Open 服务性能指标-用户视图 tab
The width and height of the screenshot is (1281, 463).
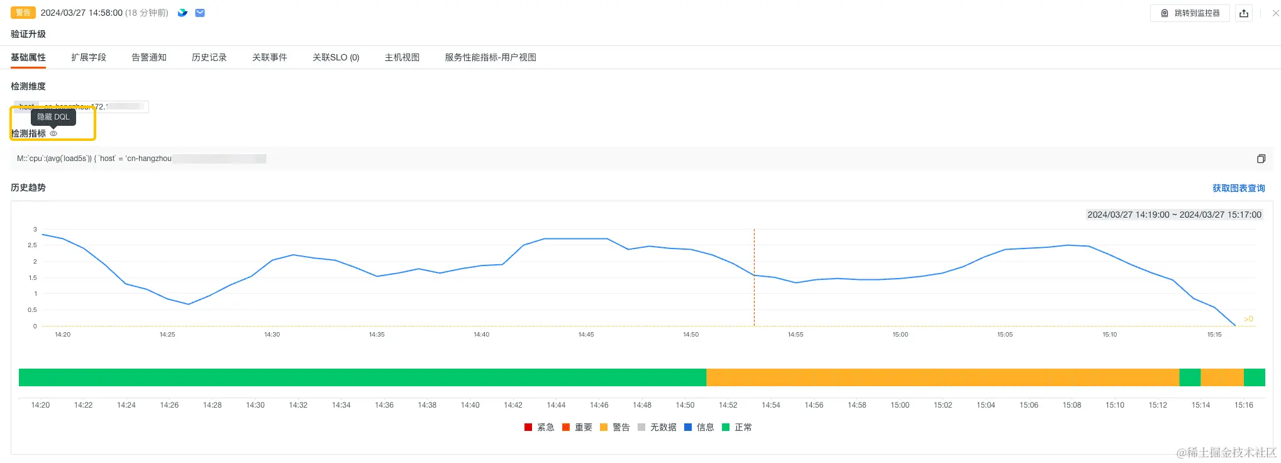tap(491, 57)
